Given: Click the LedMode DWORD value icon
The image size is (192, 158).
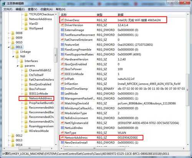Looking at the screenshot, I should [62, 94].
